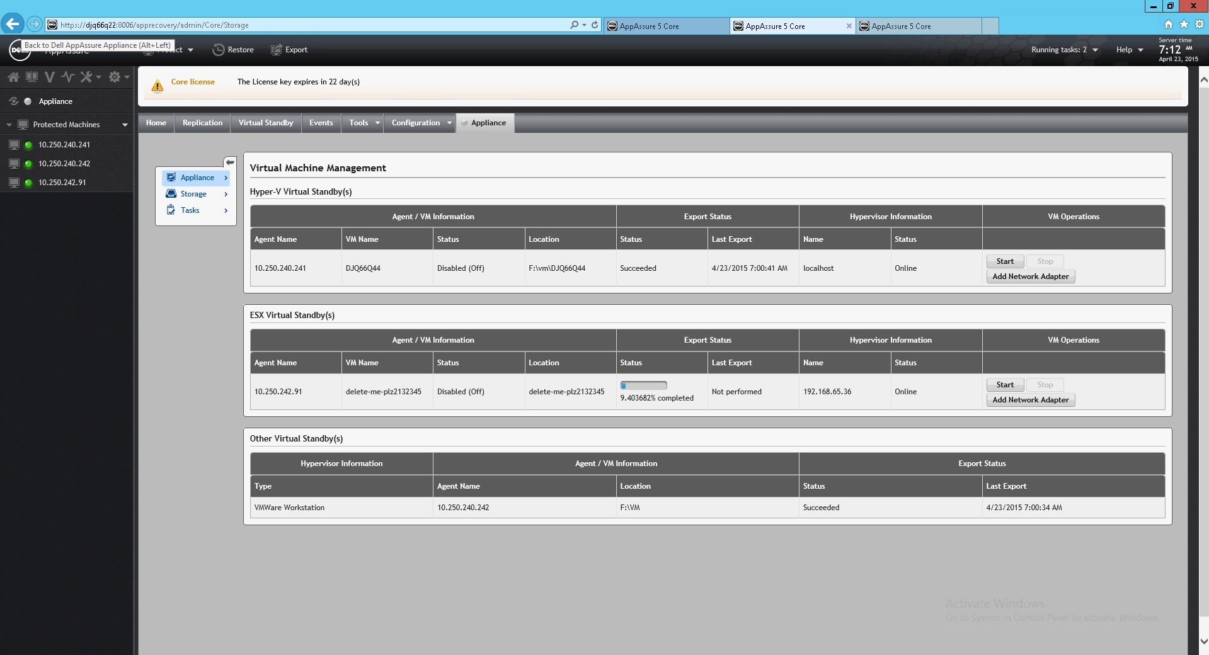Switch to second AppAssure 5 Core browser tab
1209x655 pixels.
(x=793, y=26)
